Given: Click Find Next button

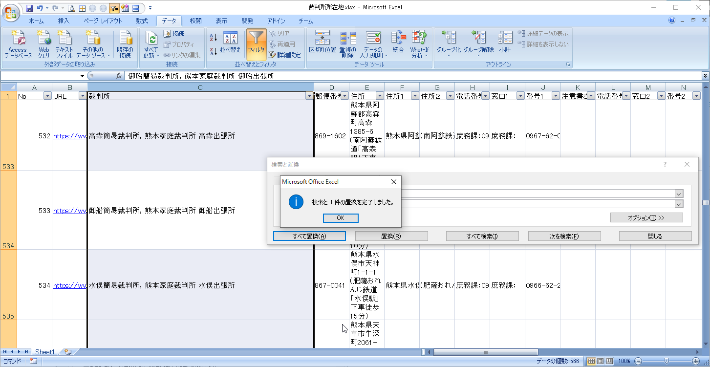Looking at the screenshot, I should pos(564,236).
